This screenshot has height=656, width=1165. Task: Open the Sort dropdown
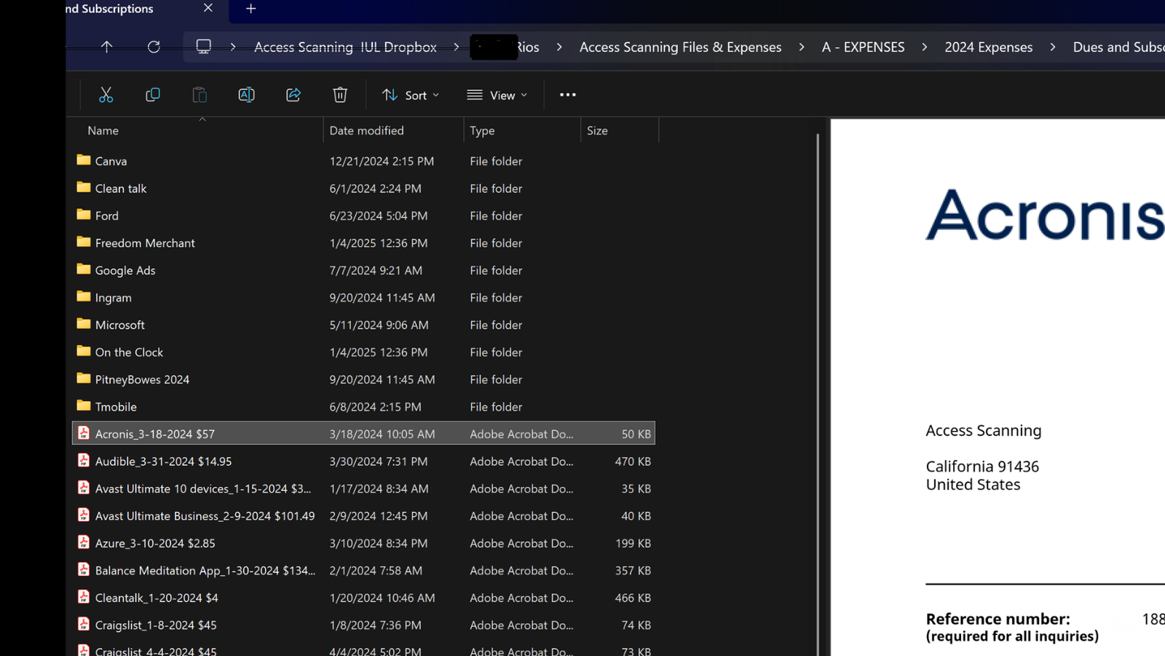411,95
